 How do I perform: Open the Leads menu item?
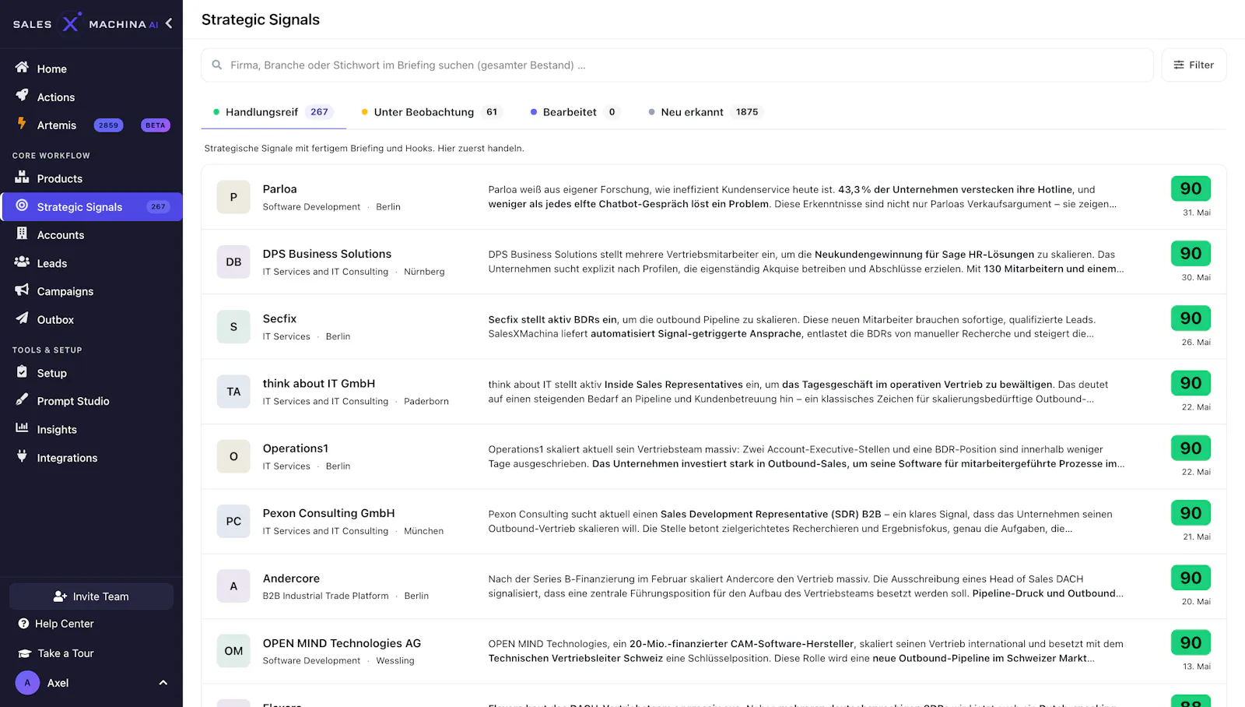point(91,263)
